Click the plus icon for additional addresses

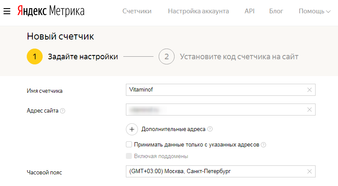pos(131,129)
